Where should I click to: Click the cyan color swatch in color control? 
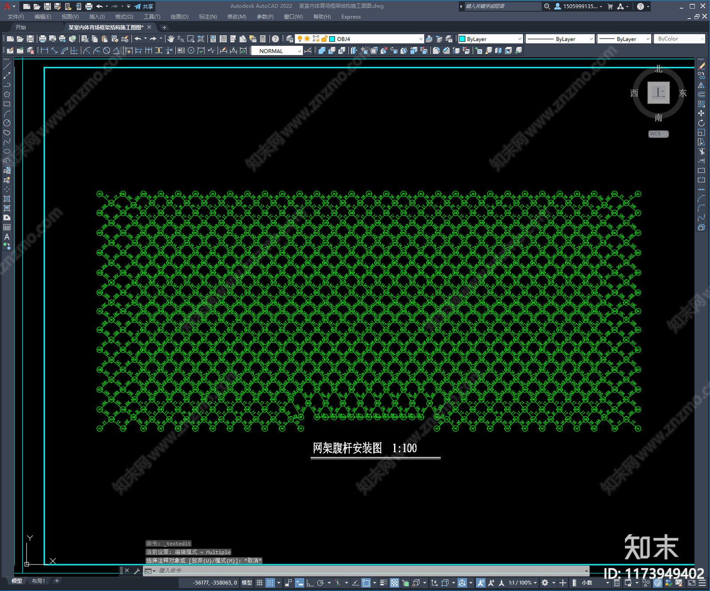462,39
